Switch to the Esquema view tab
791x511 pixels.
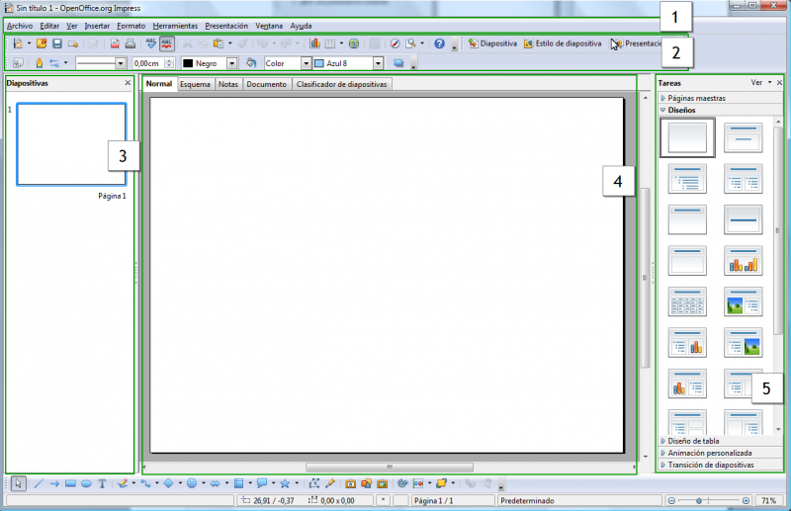(x=195, y=84)
